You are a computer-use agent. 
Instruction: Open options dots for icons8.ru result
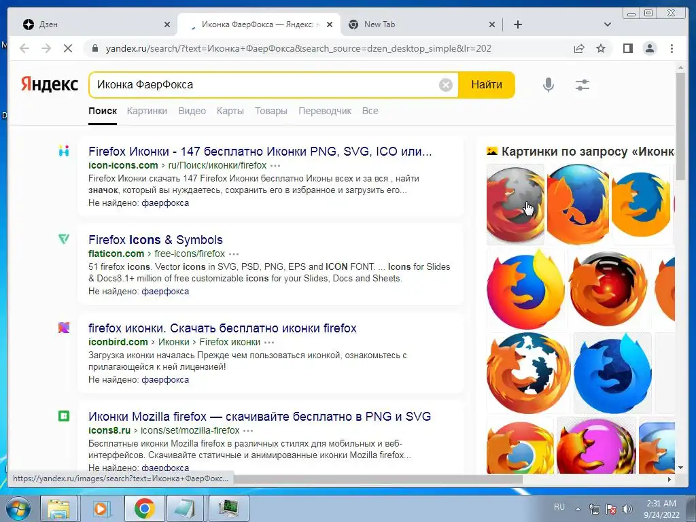248,430
